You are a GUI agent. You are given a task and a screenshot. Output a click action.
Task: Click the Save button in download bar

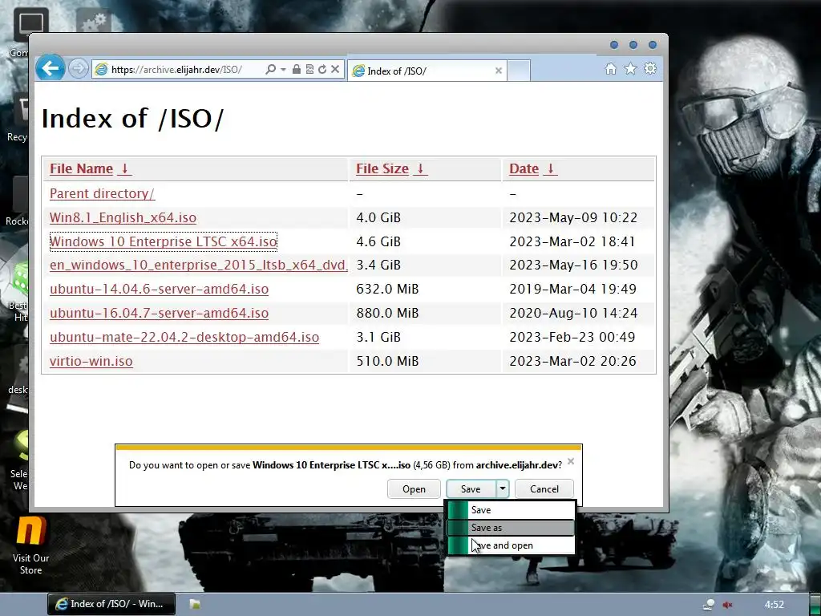[470, 488]
